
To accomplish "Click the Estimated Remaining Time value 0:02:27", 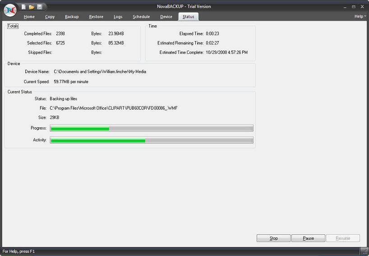I will (x=212, y=43).
